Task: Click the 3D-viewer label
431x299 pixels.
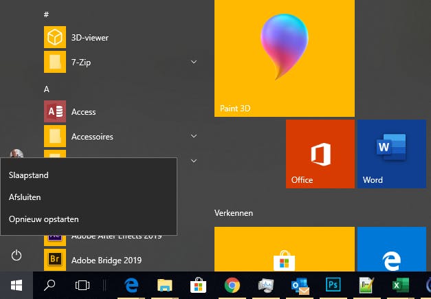Action: click(90, 37)
